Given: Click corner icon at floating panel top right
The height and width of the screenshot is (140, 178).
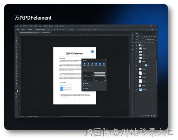Looking at the screenshot, I should [x=106, y=60].
